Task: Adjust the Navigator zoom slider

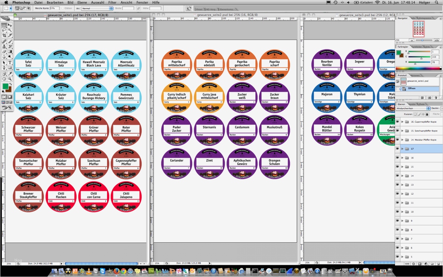Action: click(422, 40)
